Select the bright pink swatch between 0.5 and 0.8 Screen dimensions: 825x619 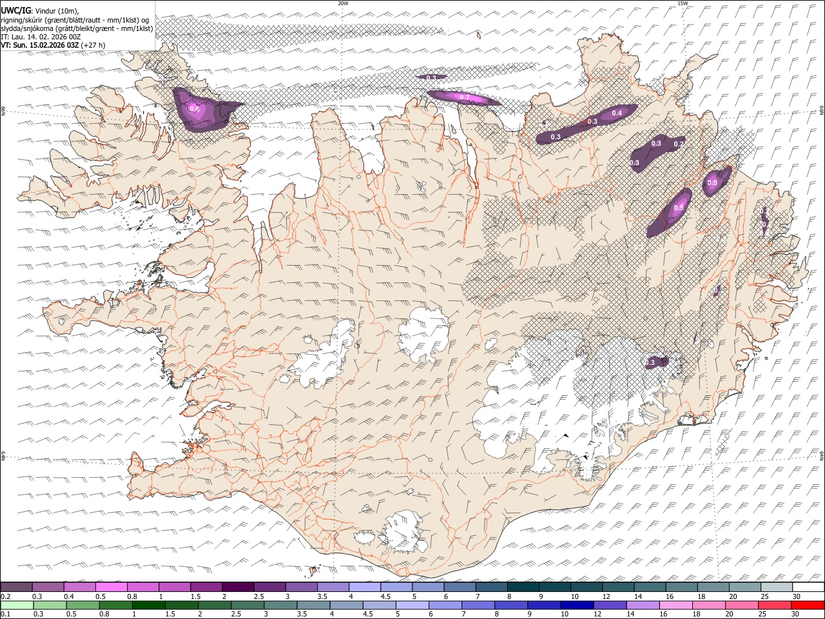pyautogui.click(x=112, y=587)
